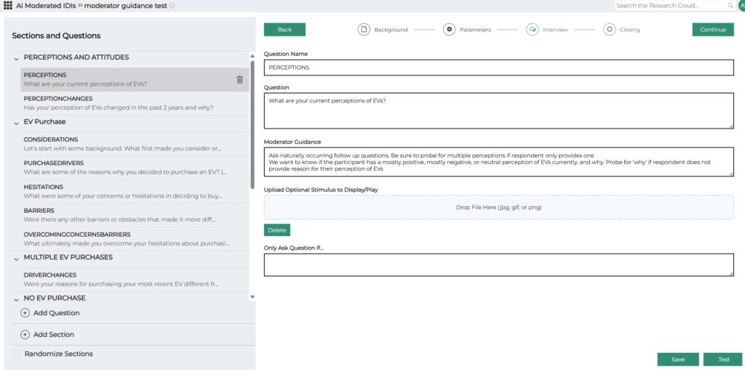Click the Parameters step gear icon
Viewport: 745px width, 374px height.
pyautogui.click(x=449, y=29)
